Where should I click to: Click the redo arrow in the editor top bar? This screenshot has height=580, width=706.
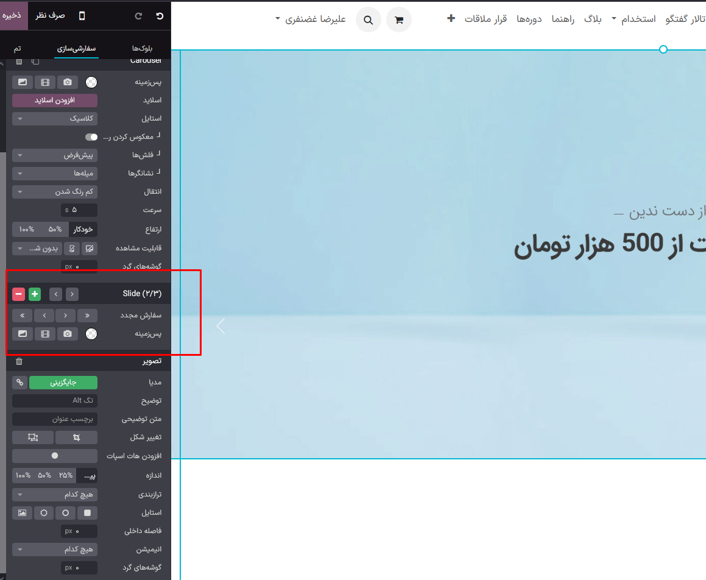(x=139, y=16)
